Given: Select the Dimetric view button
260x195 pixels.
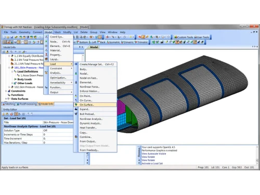Looking at the screenshot, I should point(127,42).
